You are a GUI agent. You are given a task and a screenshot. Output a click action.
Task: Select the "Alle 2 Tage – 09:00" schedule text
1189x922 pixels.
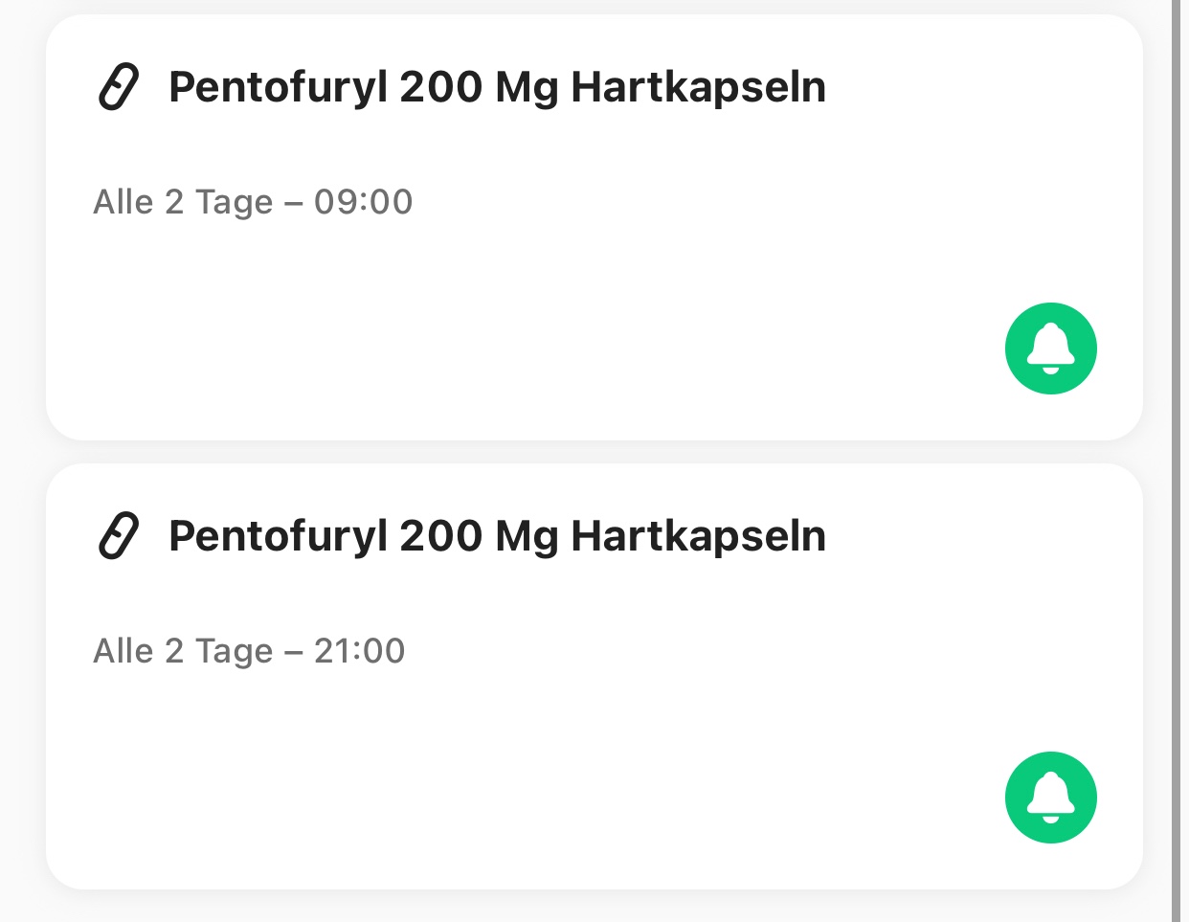pyautogui.click(x=253, y=202)
